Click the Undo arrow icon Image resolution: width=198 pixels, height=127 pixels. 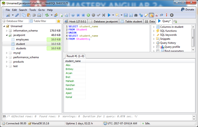point(34,15)
